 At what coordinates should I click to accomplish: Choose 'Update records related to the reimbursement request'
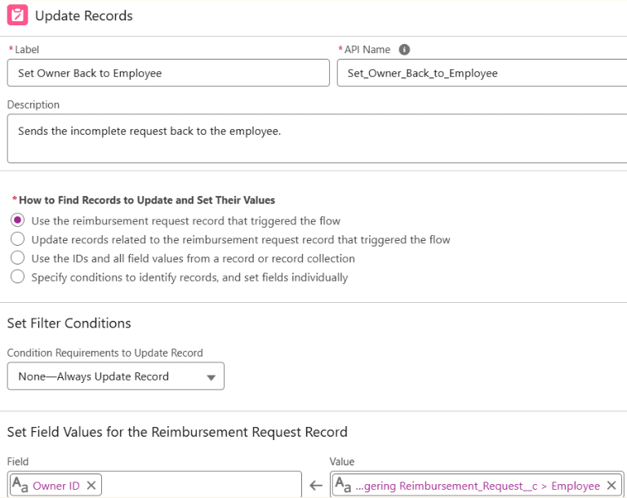[x=17, y=239]
